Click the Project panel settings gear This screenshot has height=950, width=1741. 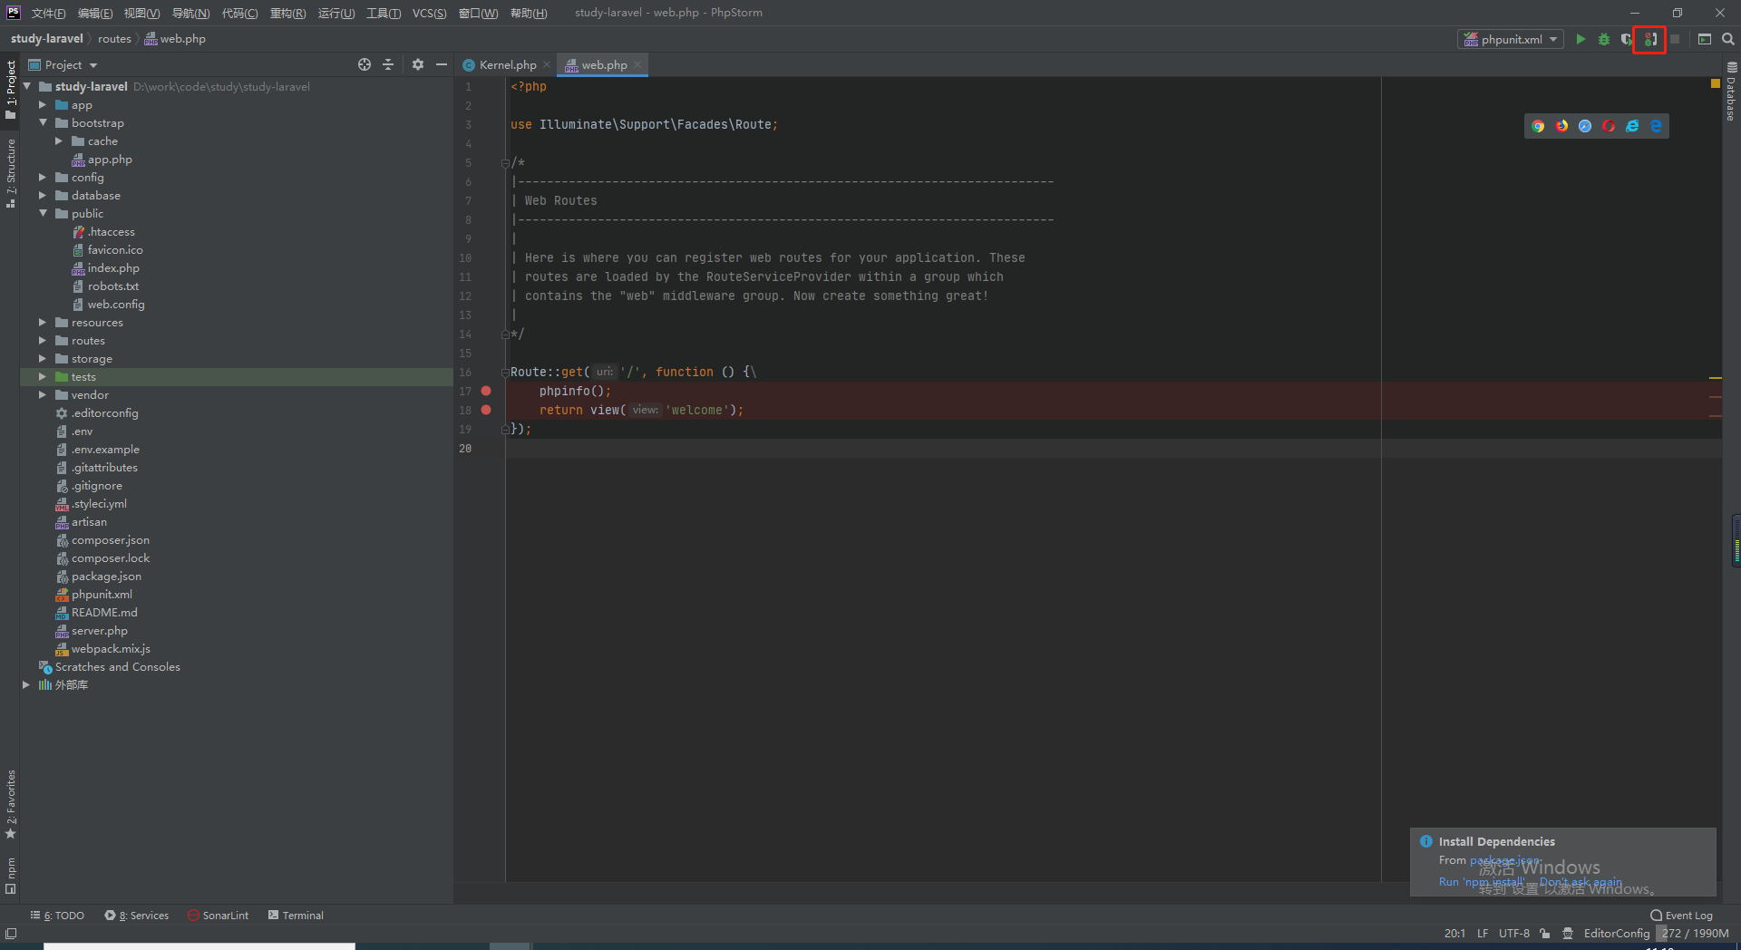(x=417, y=64)
